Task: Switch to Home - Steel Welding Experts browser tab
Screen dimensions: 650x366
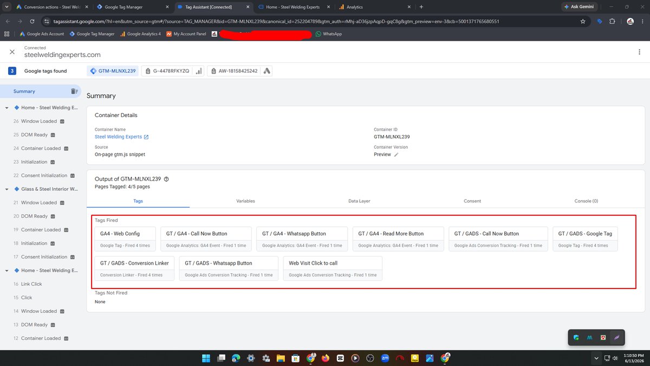Action: [x=293, y=7]
